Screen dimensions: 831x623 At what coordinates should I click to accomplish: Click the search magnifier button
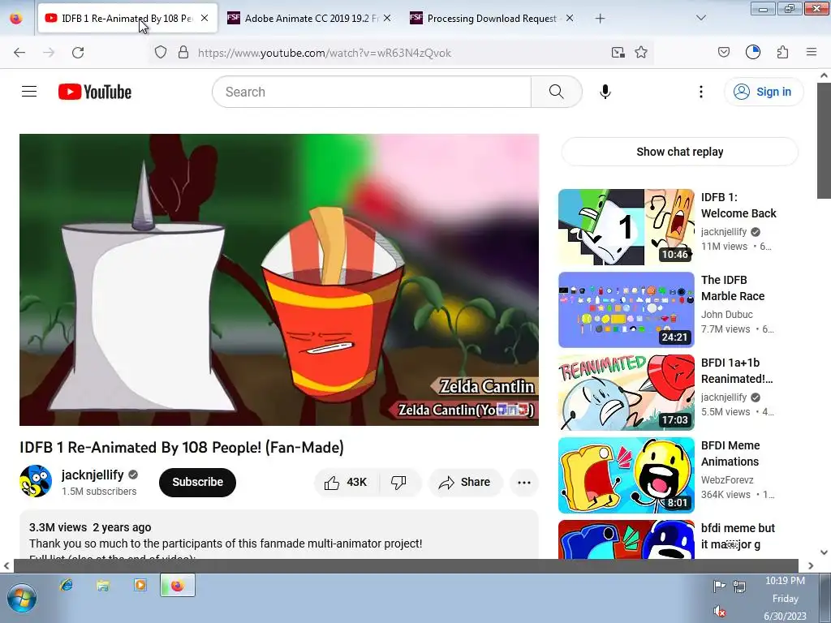click(557, 92)
